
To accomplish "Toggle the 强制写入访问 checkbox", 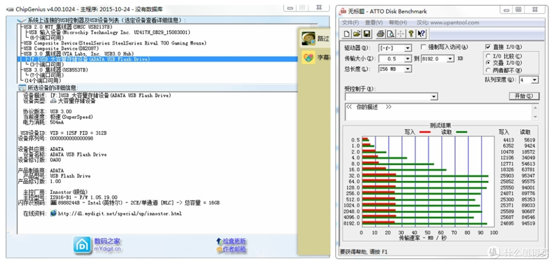I will (423, 47).
